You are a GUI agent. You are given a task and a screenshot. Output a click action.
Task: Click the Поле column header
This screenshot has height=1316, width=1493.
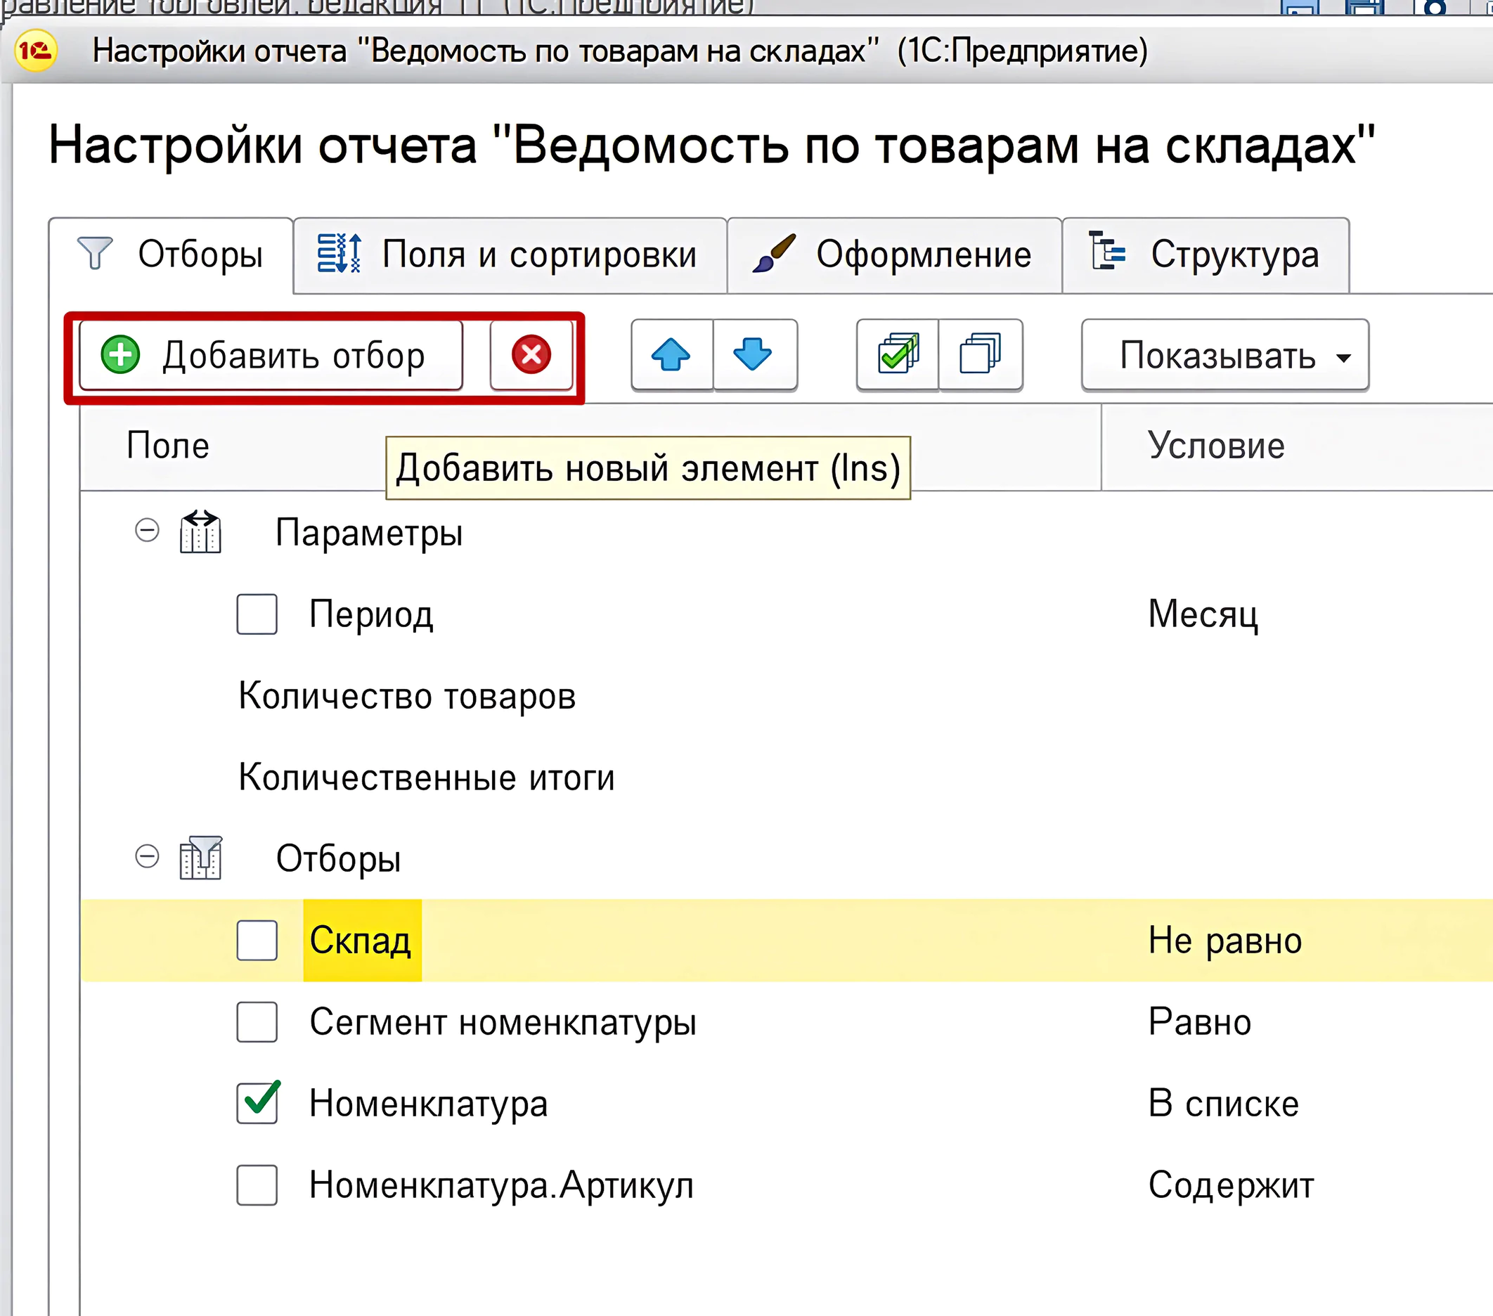click(x=590, y=446)
